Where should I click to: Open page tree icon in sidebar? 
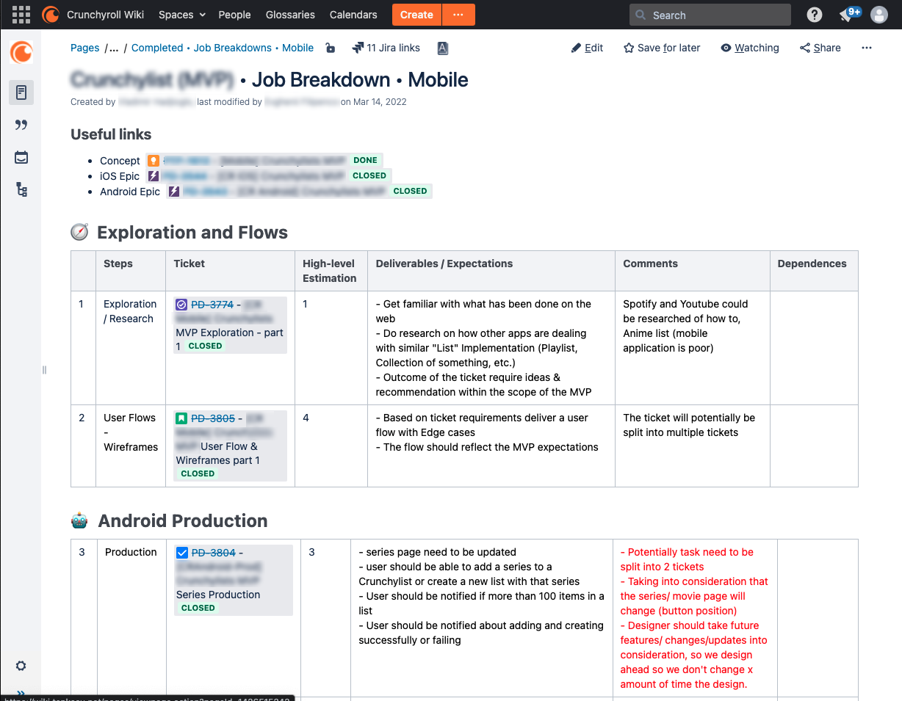pos(21,190)
